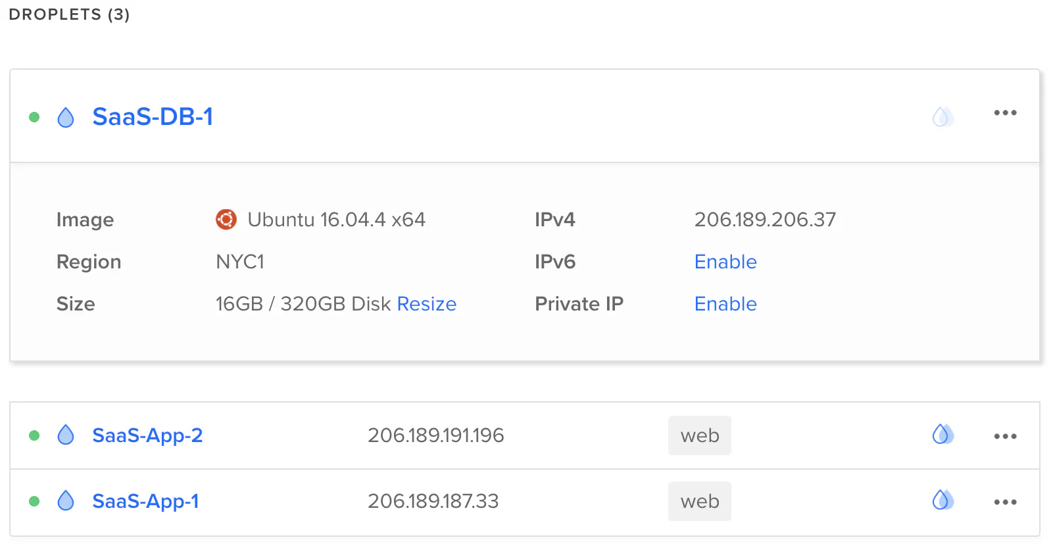Select the IP address 206.189.191.196

(x=436, y=435)
